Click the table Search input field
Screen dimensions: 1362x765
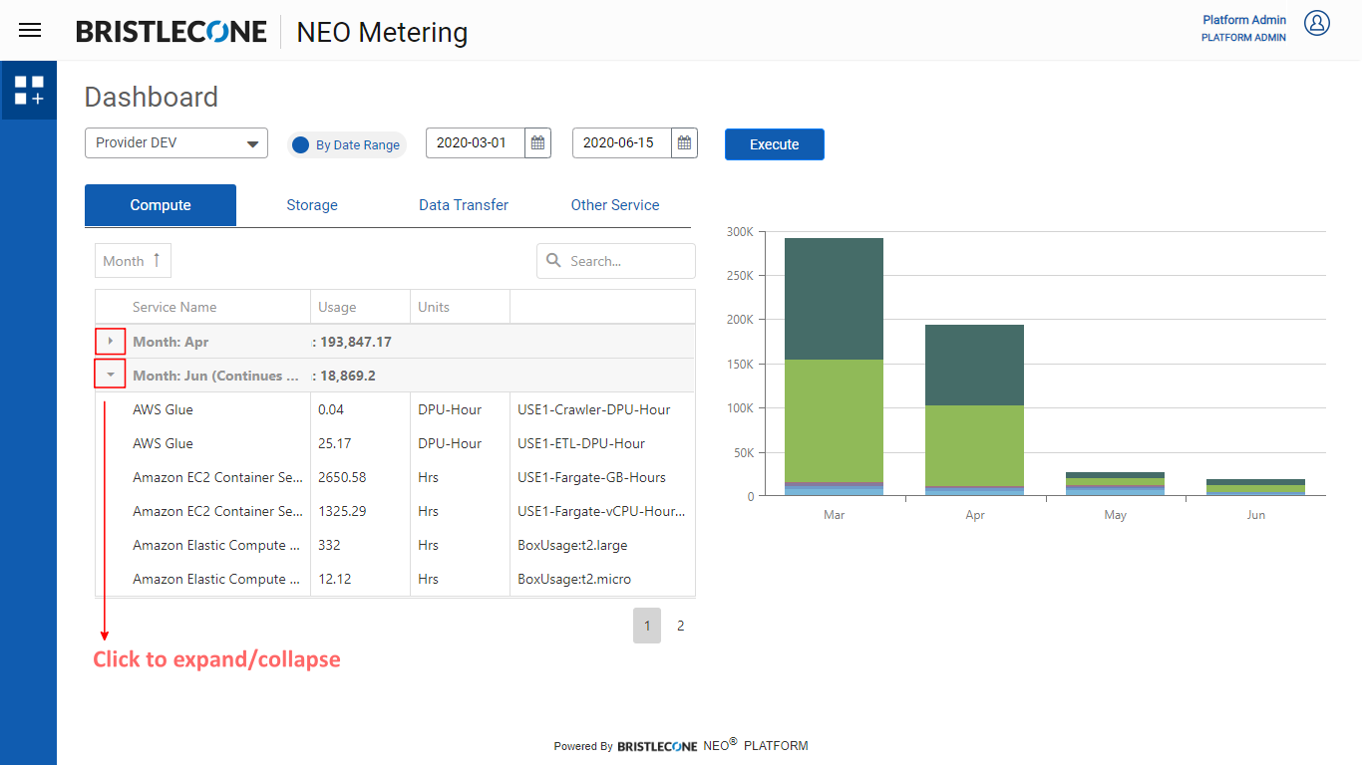click(x=628, y=261)
